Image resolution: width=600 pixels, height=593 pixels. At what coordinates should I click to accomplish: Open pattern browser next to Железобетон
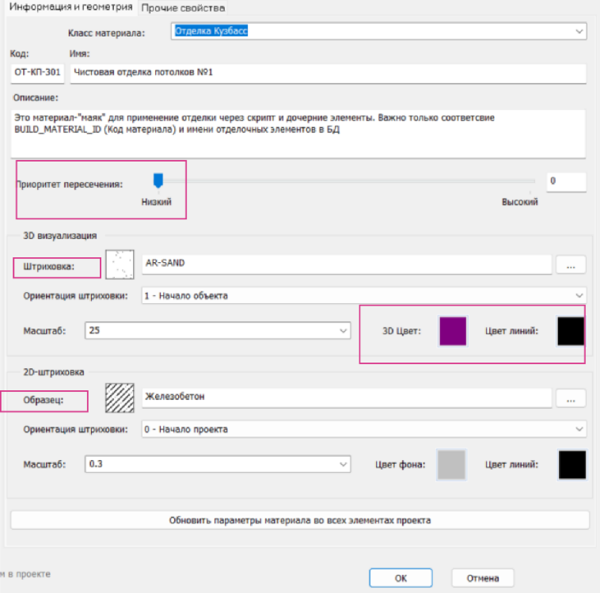tap(571, 398)
